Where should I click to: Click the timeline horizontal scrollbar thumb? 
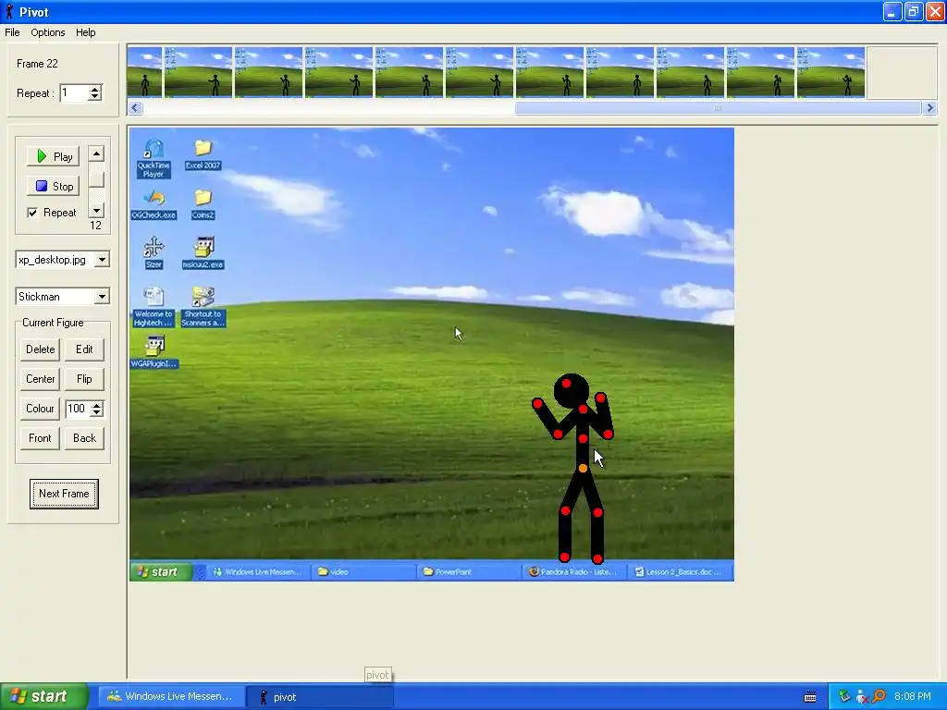click(x=718, y=108)
